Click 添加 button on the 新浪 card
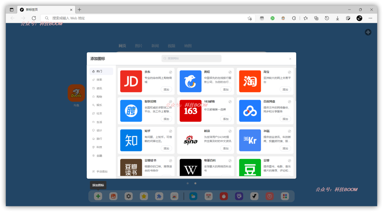383x212 pixels. coord(226,148)
